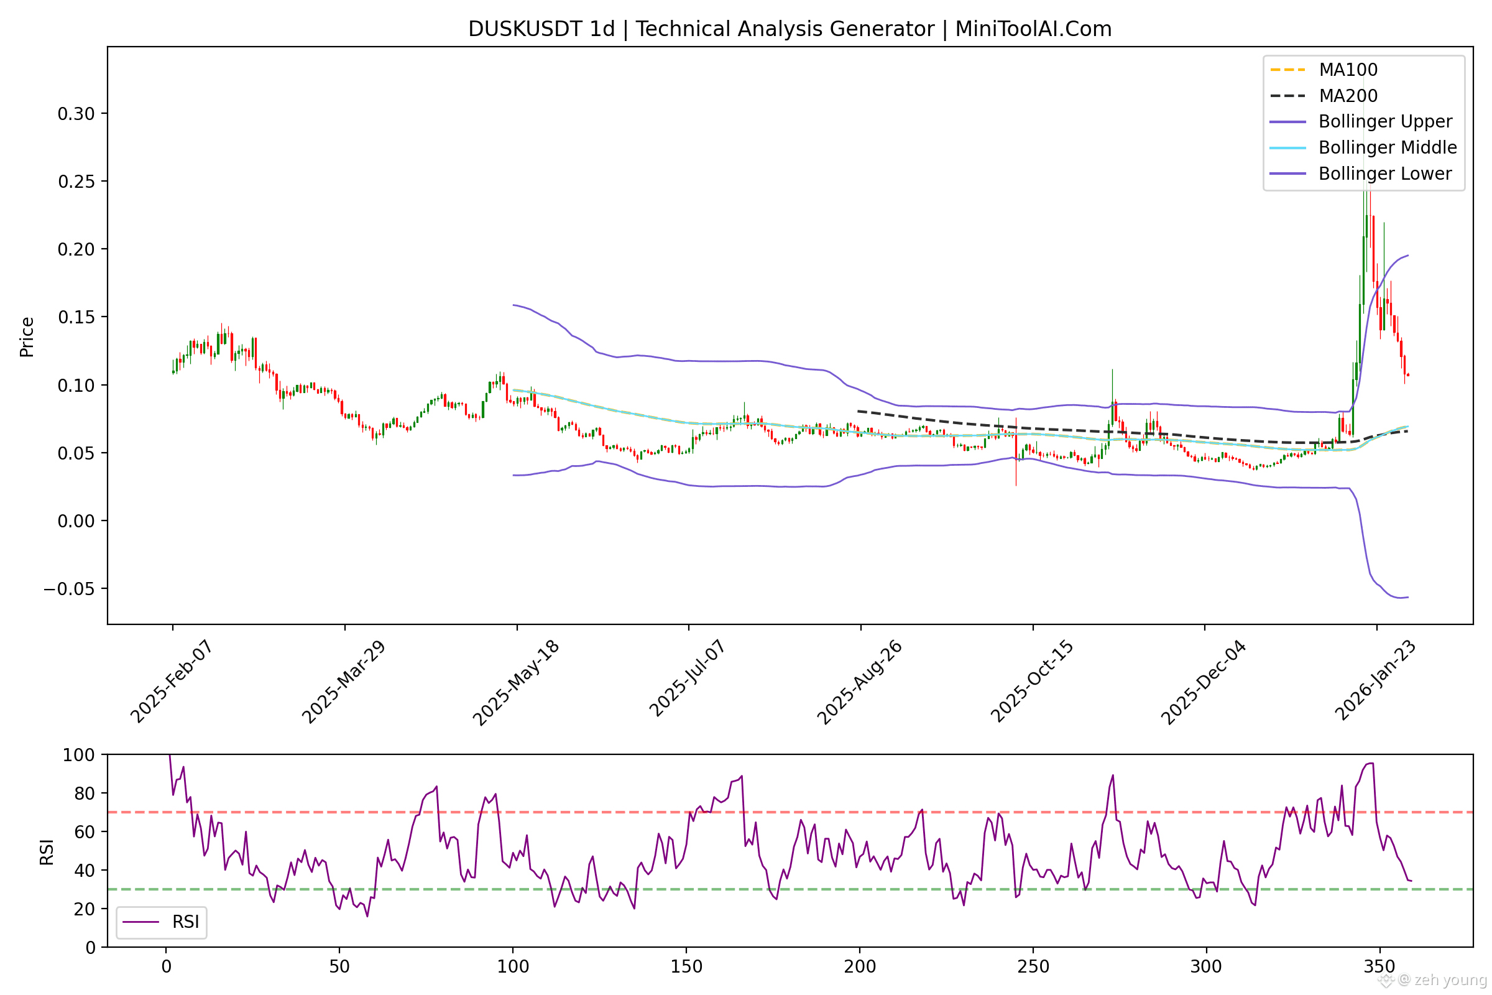
Task: Click the orange MA100 dashed line swatch
Action: tap(1287, 70)
